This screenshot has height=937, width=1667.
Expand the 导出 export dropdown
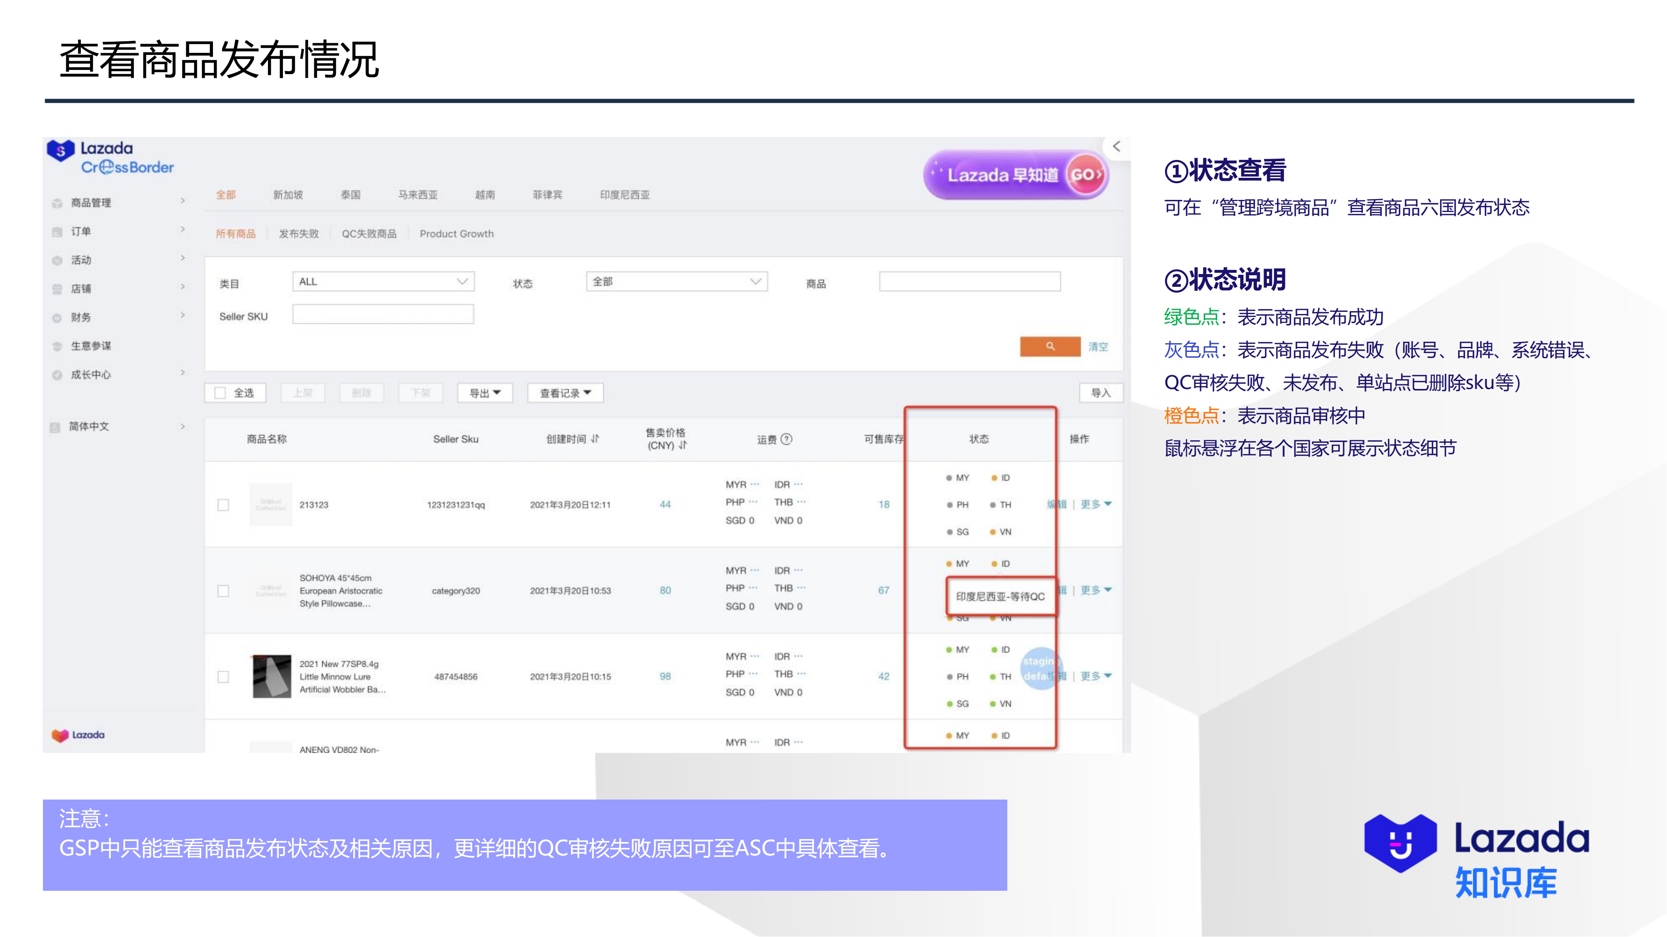pos(484,393)
